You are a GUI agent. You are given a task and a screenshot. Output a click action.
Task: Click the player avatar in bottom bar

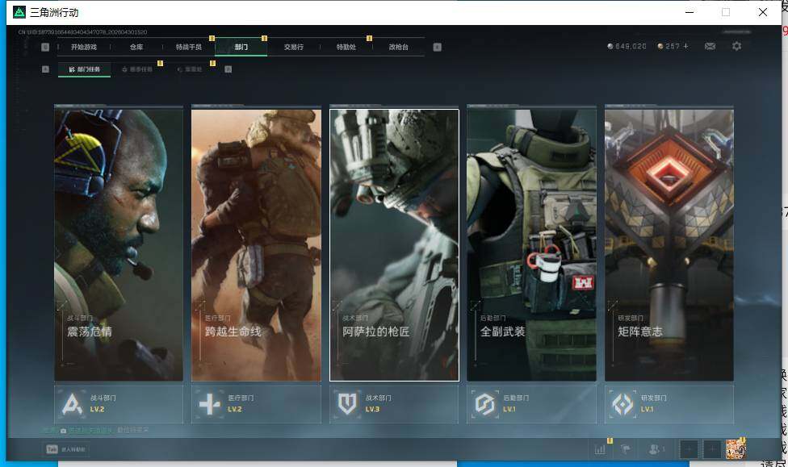click(x=735, y=449)
